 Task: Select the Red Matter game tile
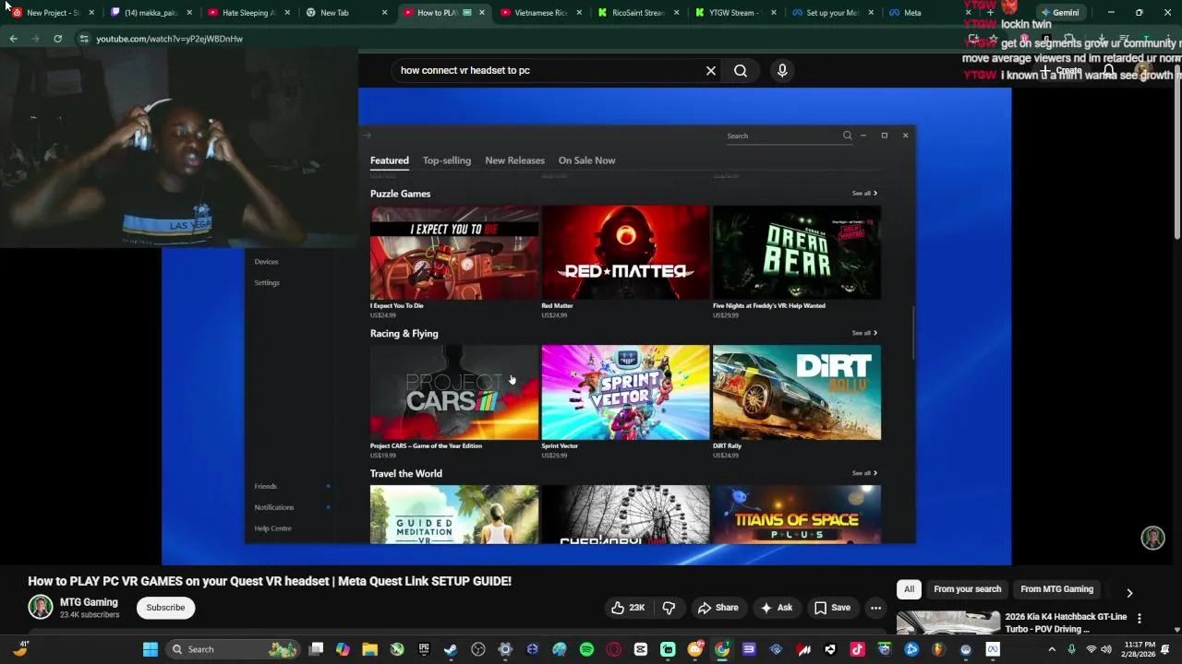625,253
